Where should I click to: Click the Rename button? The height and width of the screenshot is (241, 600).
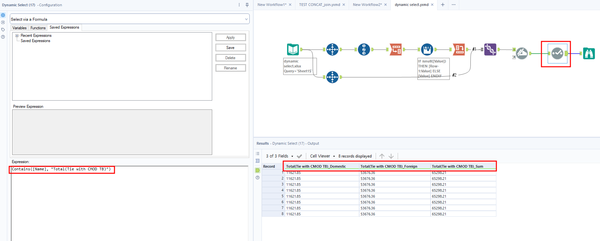coord(230,68)
